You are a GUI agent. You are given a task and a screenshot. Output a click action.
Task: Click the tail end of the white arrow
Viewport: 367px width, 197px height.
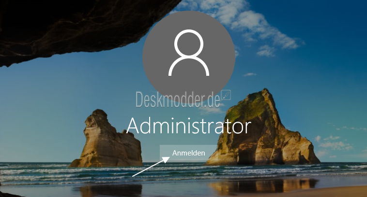tap(134, 176)
